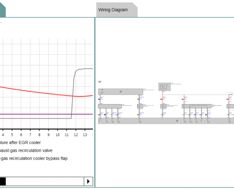Click the scrollbar right arrow button
The image size is (234, 189).
click(88, 181)
